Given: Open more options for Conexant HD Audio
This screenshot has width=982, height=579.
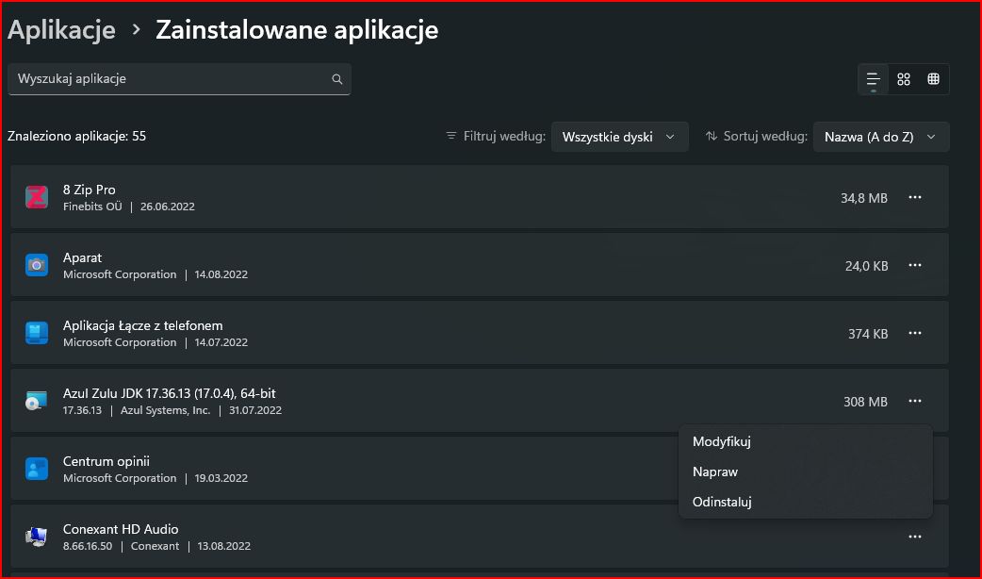Looking at the screenshot, I should pyautogui.click(x=915, y=537).
